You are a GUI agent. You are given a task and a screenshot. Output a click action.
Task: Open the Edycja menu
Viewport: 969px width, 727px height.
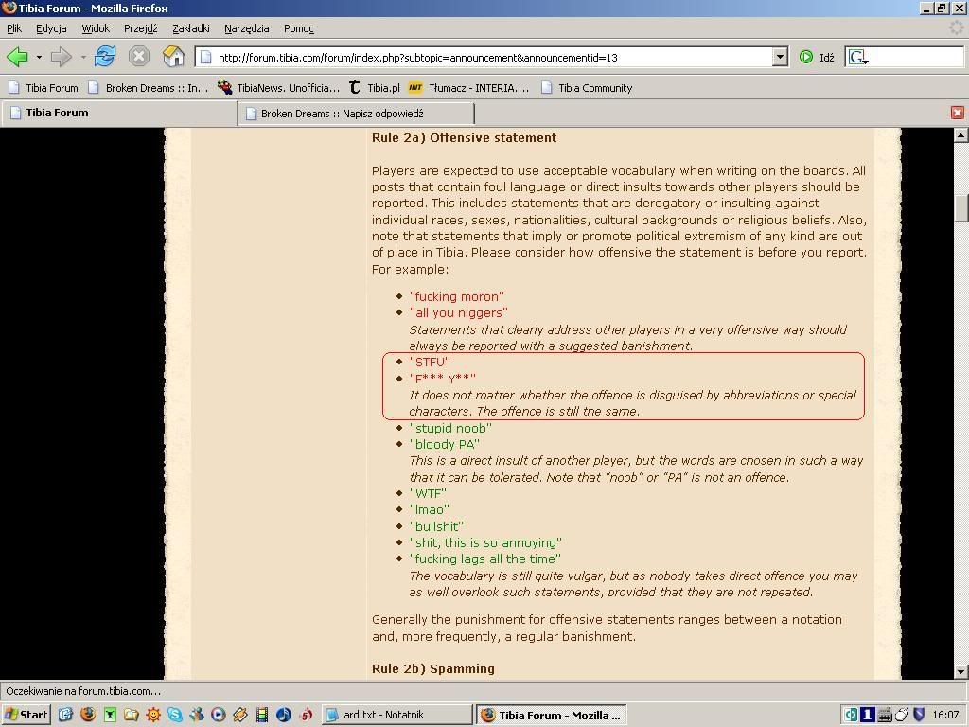tap(51, 28)
